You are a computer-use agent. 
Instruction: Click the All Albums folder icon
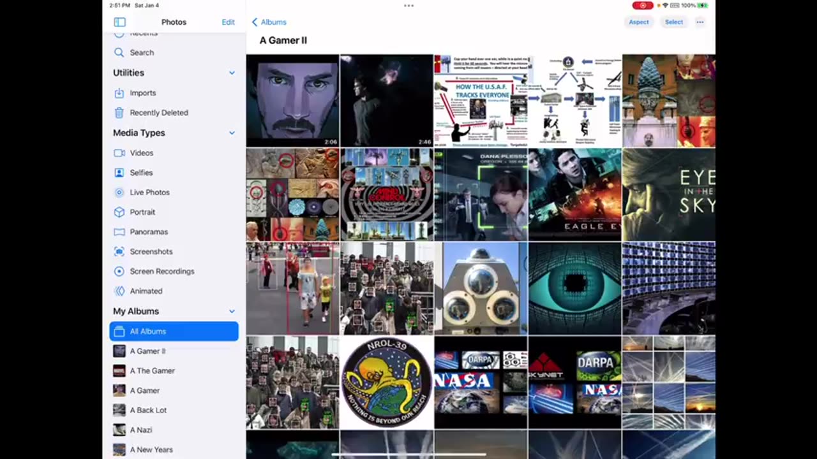pos(119,331)
